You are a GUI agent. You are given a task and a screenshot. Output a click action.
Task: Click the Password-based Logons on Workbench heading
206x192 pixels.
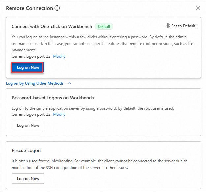coord(53,98)
